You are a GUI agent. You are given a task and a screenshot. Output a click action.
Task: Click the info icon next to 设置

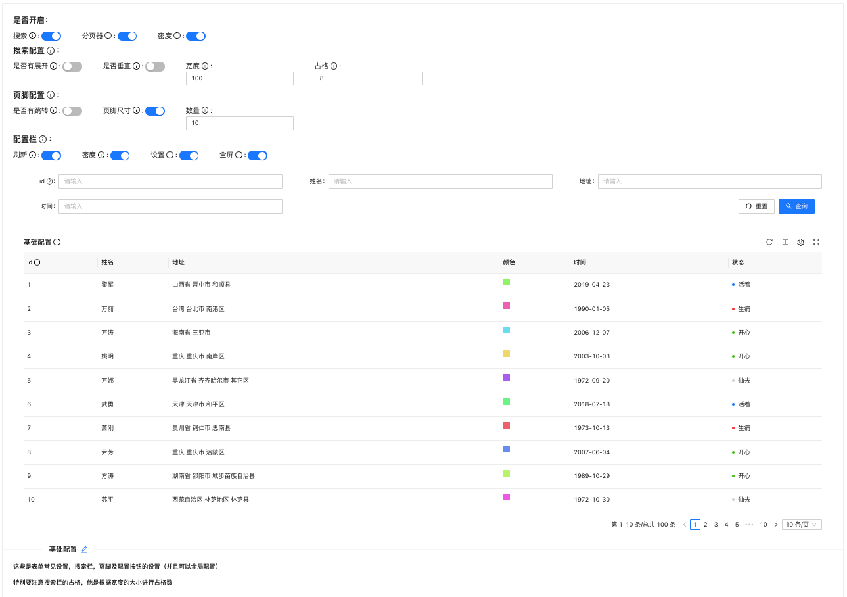coord(170,155)
